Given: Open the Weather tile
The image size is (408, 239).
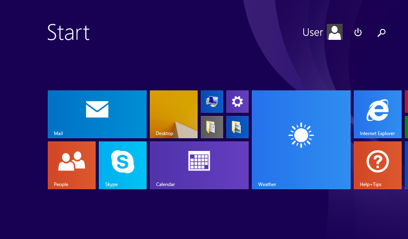Looking at the screenshot, I should point(301,140).
